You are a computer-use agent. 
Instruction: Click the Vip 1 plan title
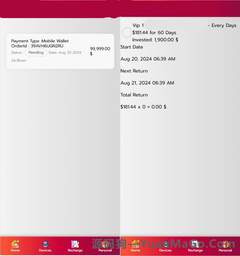(x=138, y=25)
